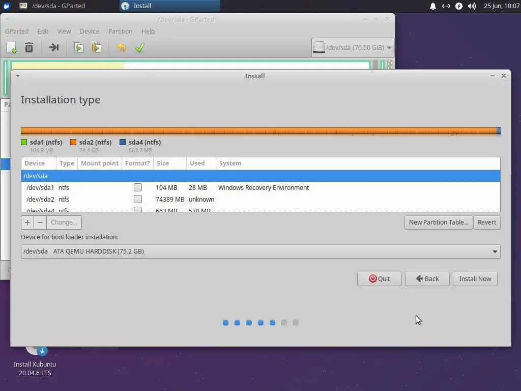Open the Install window menu arrow
Image resolution: width=521 pixels, height=391 pixels.
[18, 76]
